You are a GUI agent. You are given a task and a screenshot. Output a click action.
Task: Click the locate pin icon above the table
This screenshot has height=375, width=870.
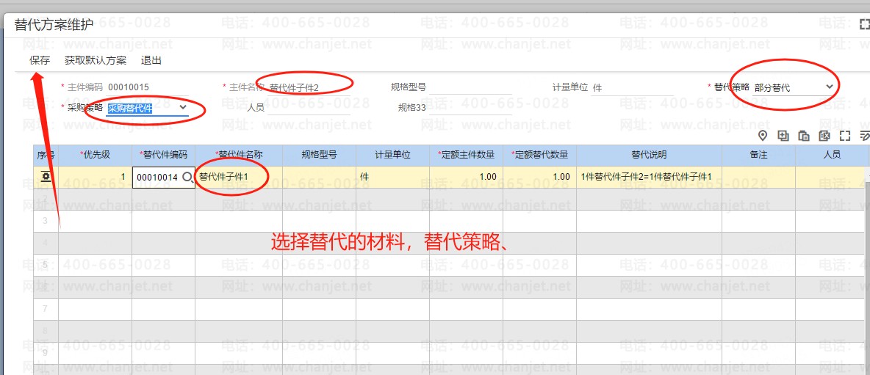[x=763, y=136]
